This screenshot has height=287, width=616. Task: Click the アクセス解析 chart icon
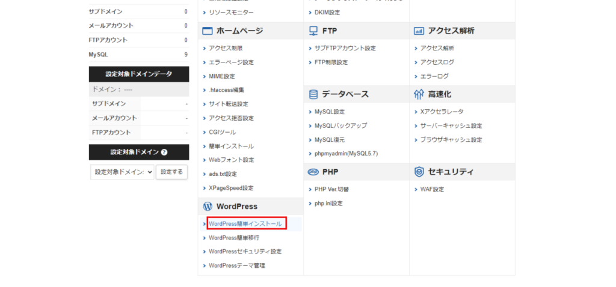click(x=419, y=31)
